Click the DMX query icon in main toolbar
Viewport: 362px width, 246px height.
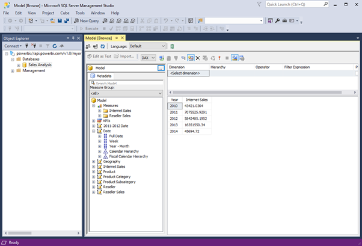119,21
